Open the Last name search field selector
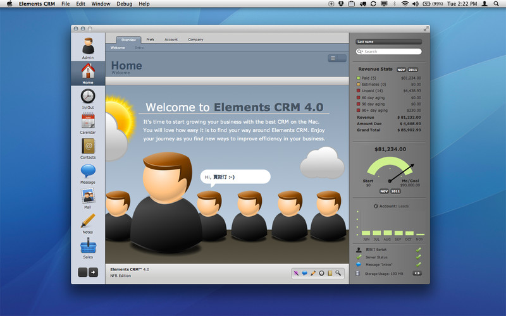The image size is (506, 316). [x=388, y=42]
